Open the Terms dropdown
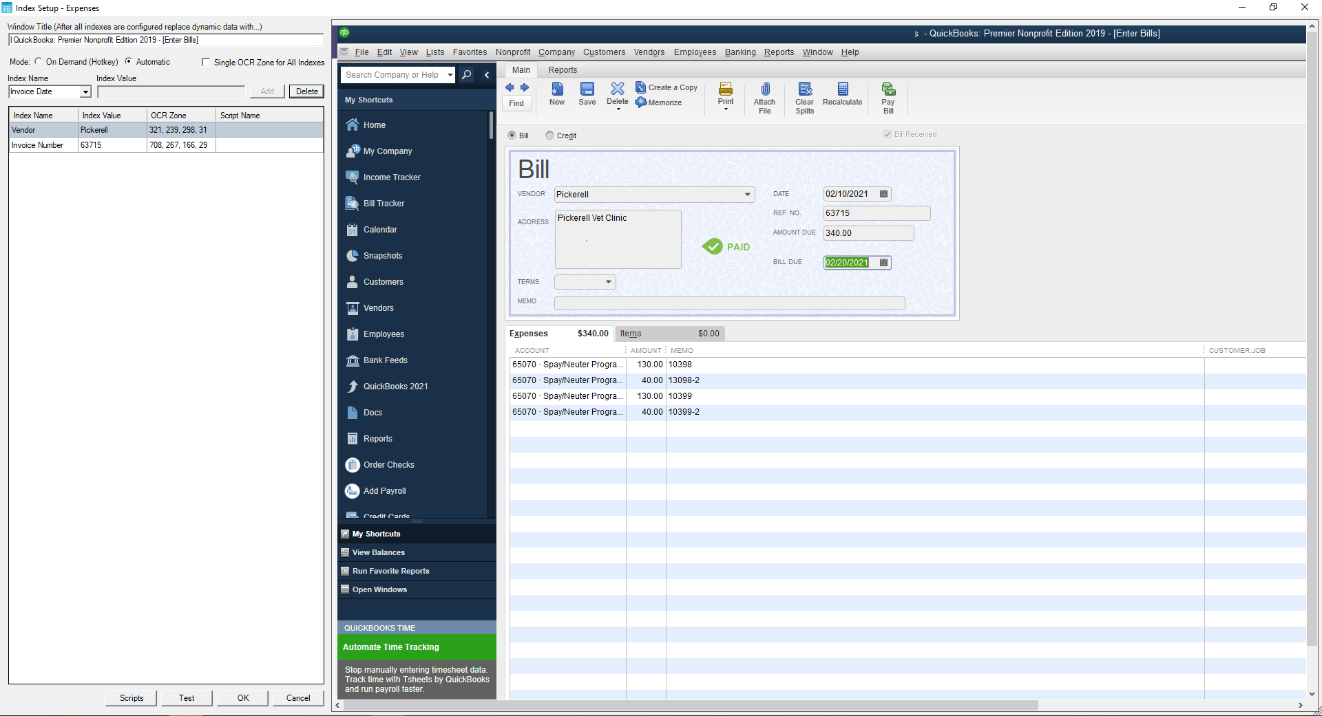The image size is (1322, 716). [609, 282]
